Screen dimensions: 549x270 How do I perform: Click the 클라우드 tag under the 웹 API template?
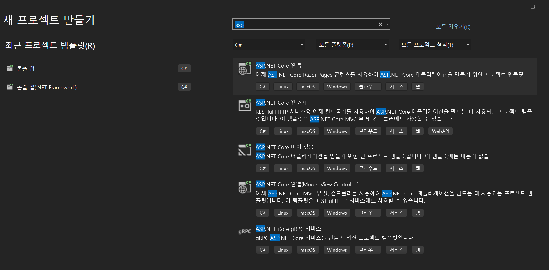368,131
